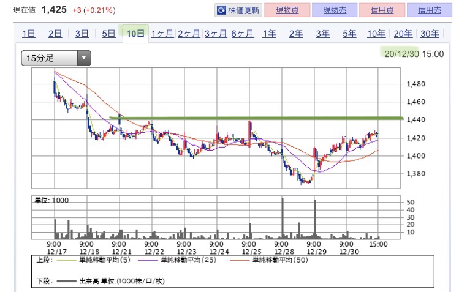Click the 単純移動平均(50) legend entry

[269, 260]
